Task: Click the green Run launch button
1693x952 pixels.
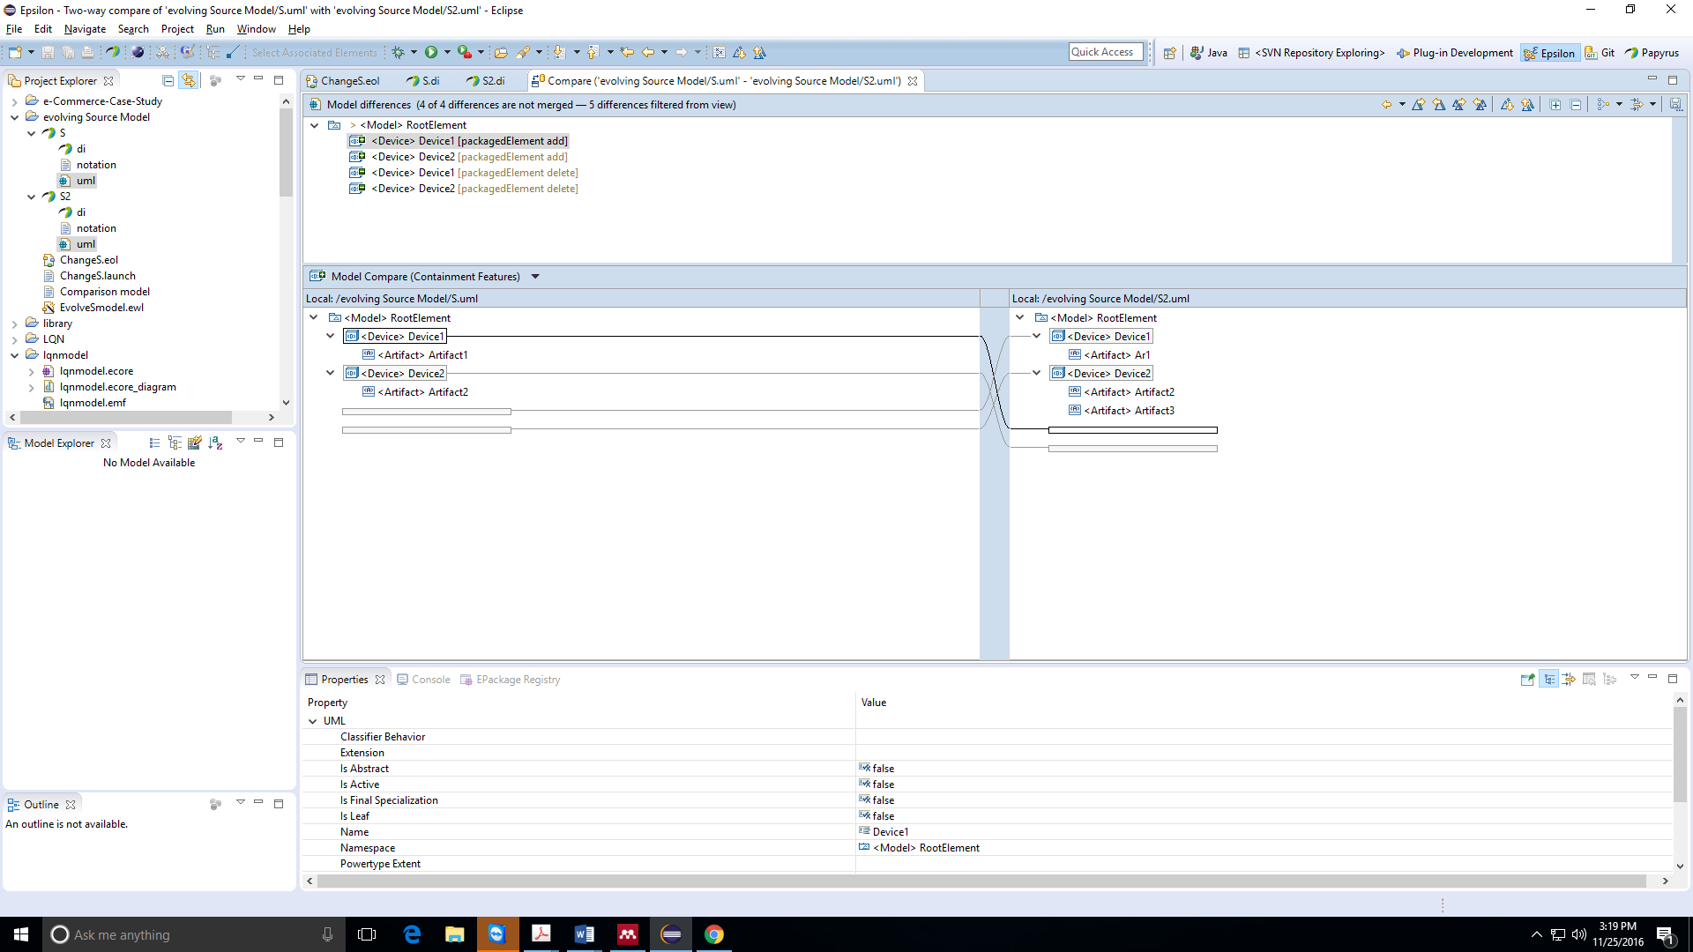Action: coord(431,53)
